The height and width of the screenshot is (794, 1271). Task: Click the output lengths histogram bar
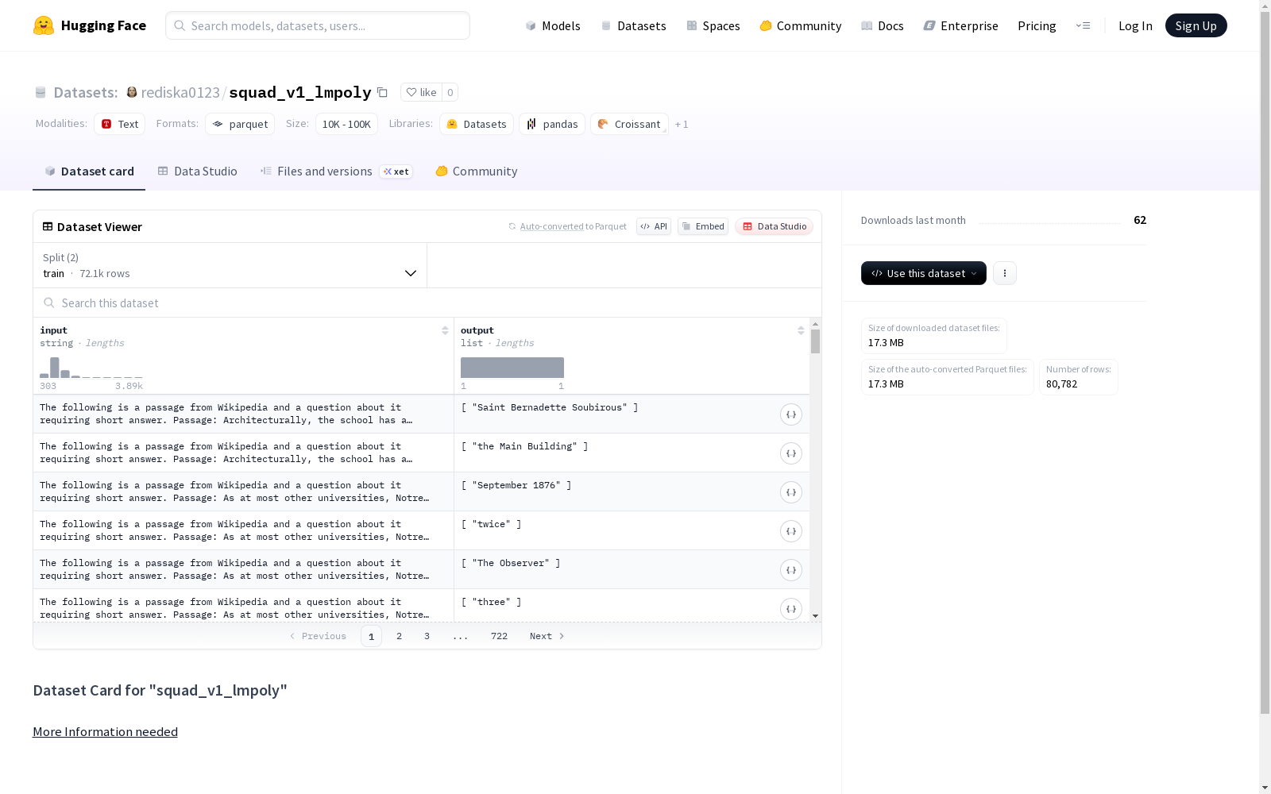point(512,368)
